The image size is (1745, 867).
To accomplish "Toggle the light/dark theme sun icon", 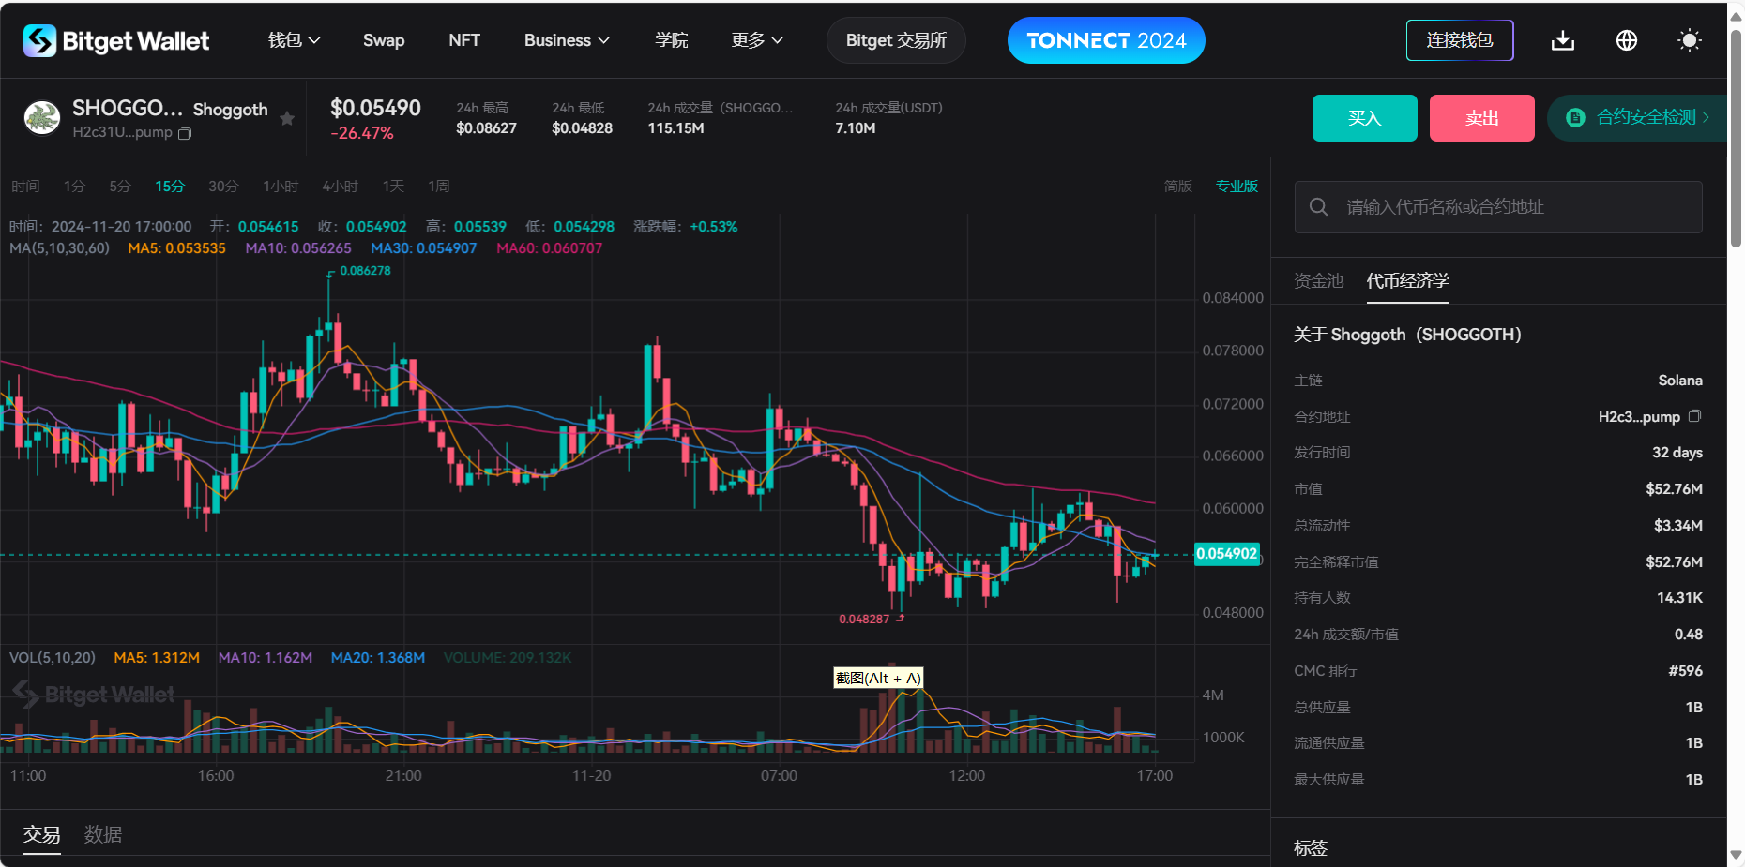I will (x=1690, y=40).
